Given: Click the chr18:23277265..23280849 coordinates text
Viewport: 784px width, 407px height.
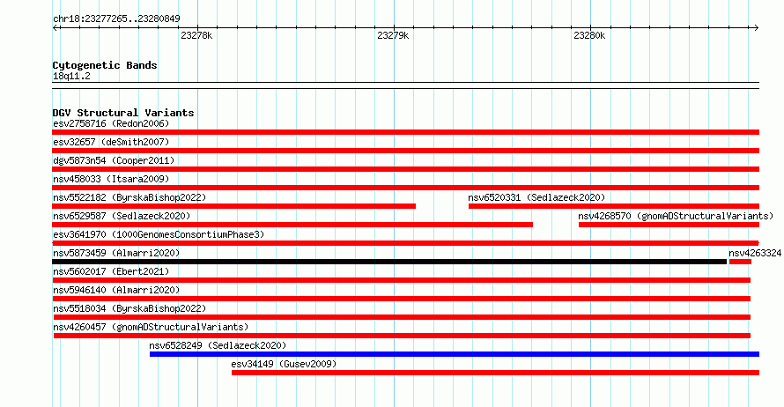Looking at the screenshot, I should [116, 19].
